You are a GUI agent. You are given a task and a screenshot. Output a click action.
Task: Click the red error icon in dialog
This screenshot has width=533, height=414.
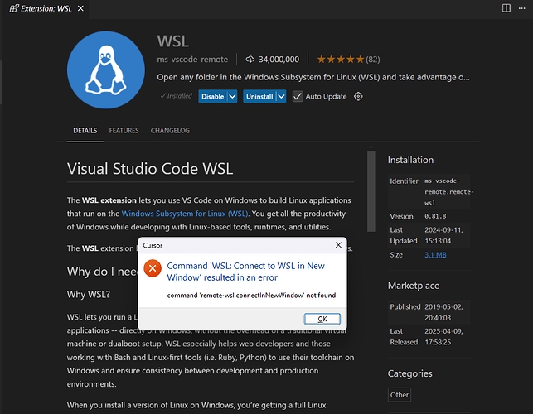tap(153, 268)
